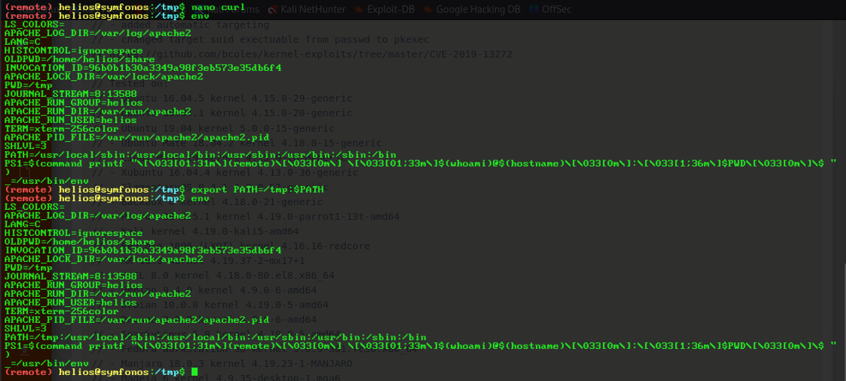
Task: Click the second APACHE_PID_FILE line
Action: coord(137,320)
